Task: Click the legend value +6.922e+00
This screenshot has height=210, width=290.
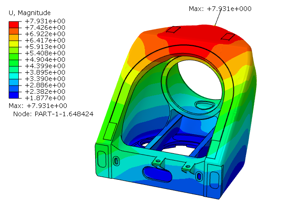Action: pyautogui.click(x=45, y=34)
